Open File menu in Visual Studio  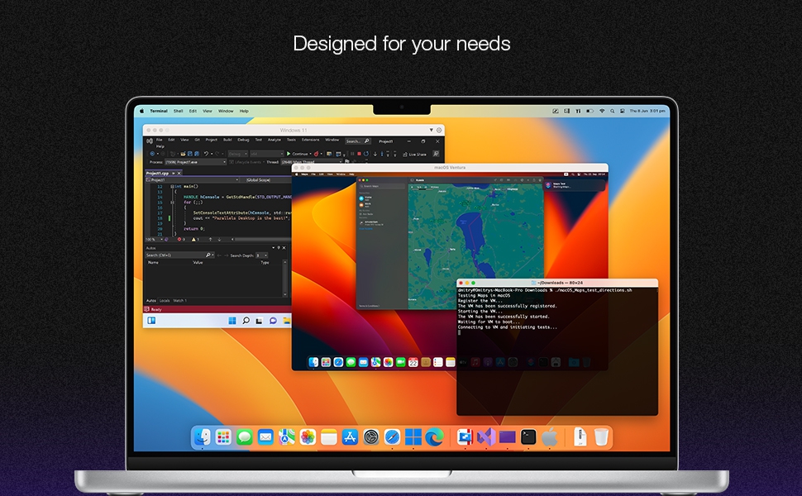[159, 140]
